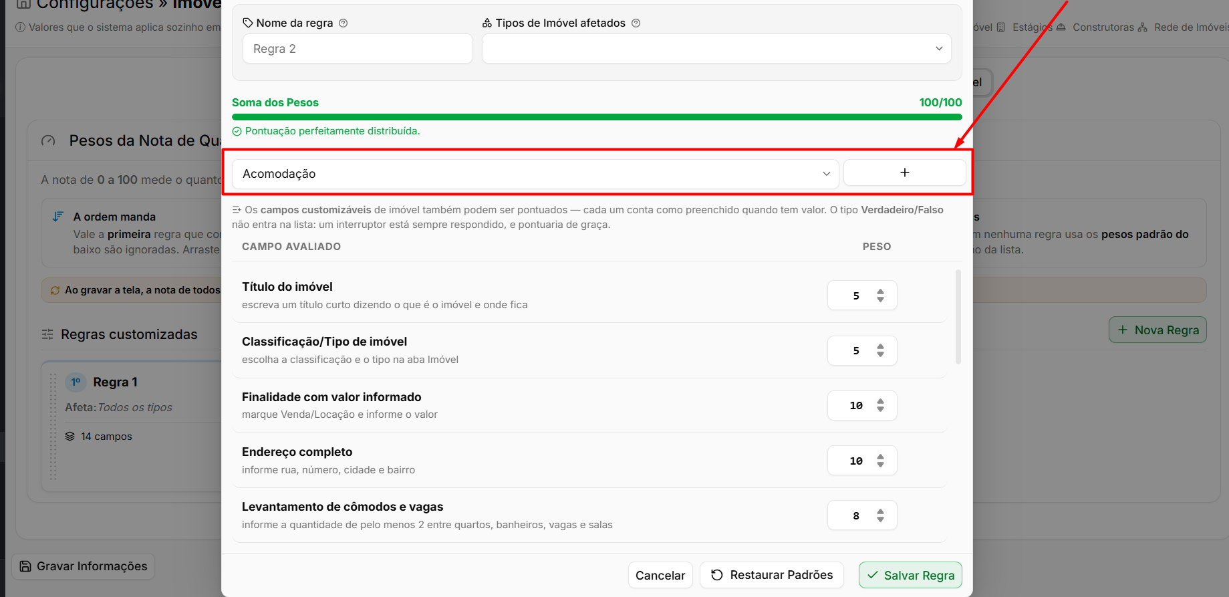Click the refresh icon in the Ao gravar banner

[x=55, y=290]
